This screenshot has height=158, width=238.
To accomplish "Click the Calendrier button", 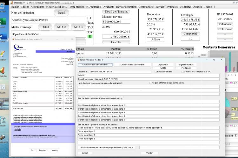I will click(225, 24).
